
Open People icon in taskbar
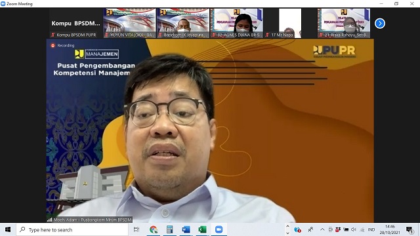point(310,229)
